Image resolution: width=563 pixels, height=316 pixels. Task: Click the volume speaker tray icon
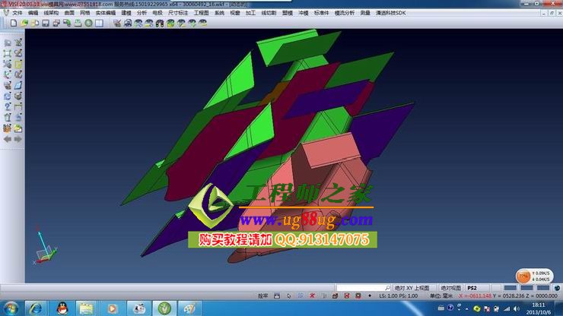(x=517, y=308)
